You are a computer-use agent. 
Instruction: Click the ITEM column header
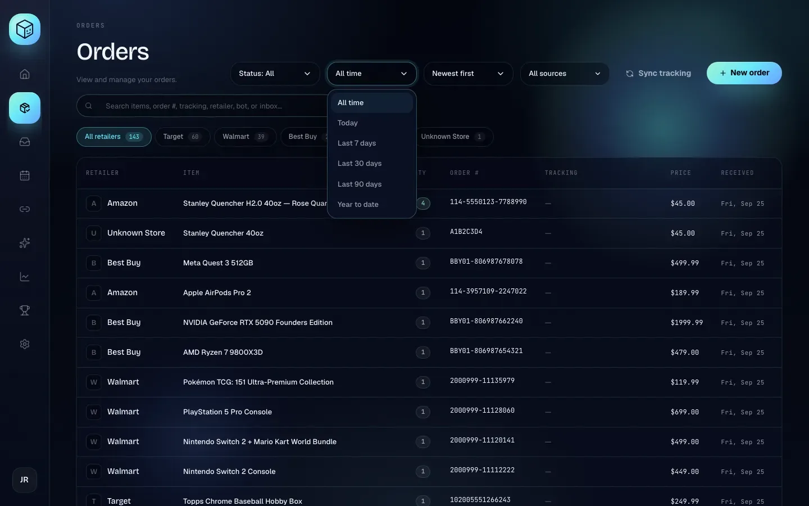point(192,173)
